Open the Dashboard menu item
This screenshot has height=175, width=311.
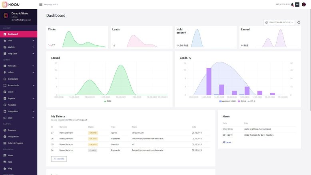pos(18,34)
